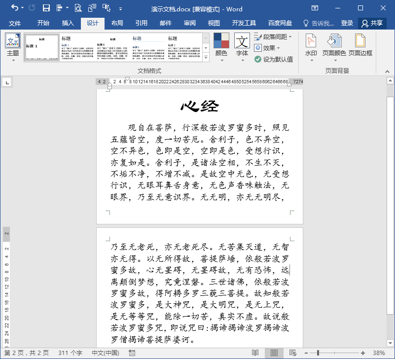Click the zoom out minus button
This screenshot has height=359, width=395.
coord(306,353)
